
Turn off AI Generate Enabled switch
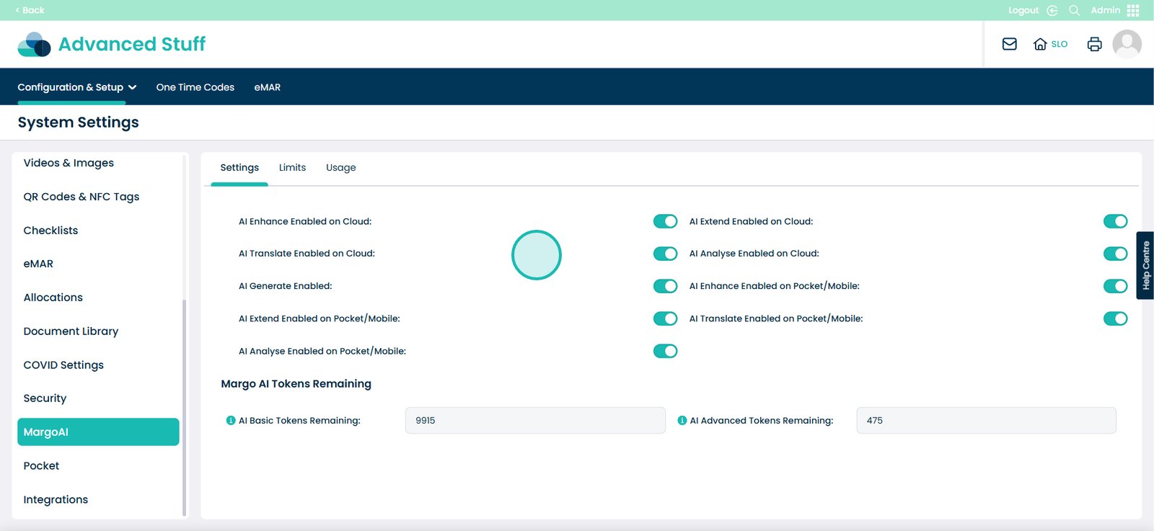click(665, 286)
